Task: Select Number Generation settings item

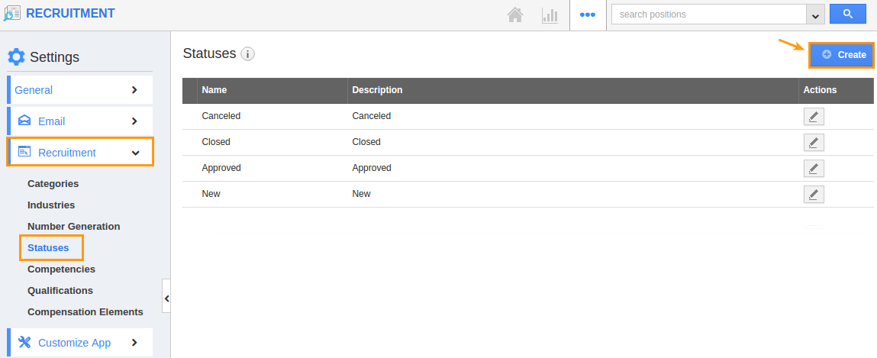Action: click(74, 227)
